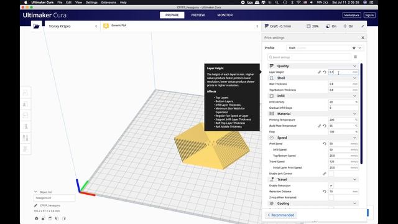398x224 pixels.
Task: Switch to the MONITOR tab
Action: (225, 15)
